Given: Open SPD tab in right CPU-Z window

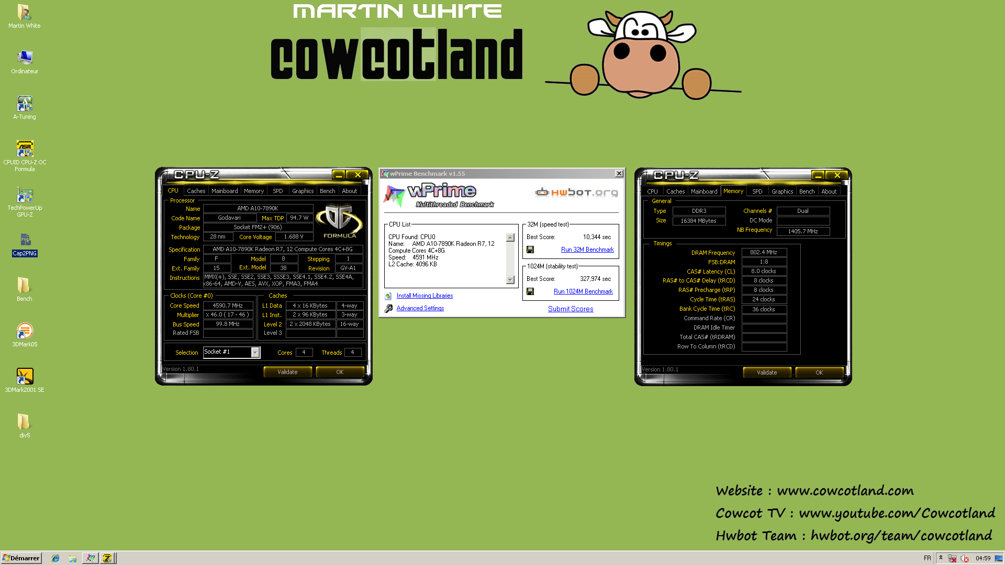Looking at the screenshot, I should [x=757, y=192].
